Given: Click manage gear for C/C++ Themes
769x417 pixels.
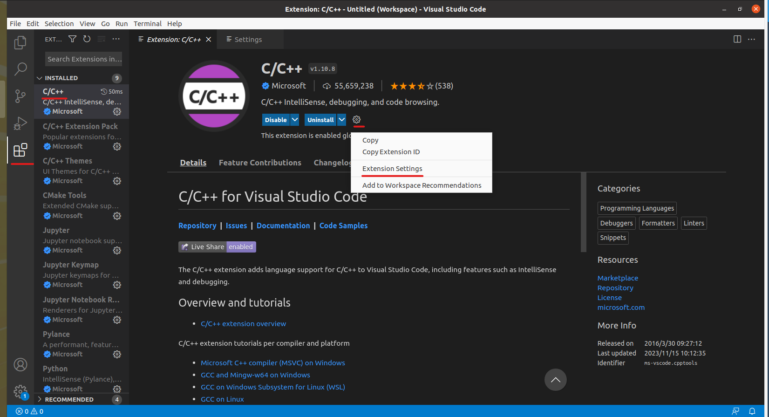Looking at the screenshot, I should (117, 181).
